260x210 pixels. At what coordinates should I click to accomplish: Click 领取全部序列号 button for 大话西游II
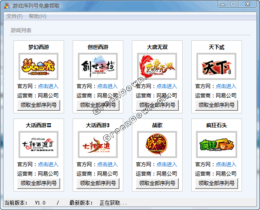39,183
